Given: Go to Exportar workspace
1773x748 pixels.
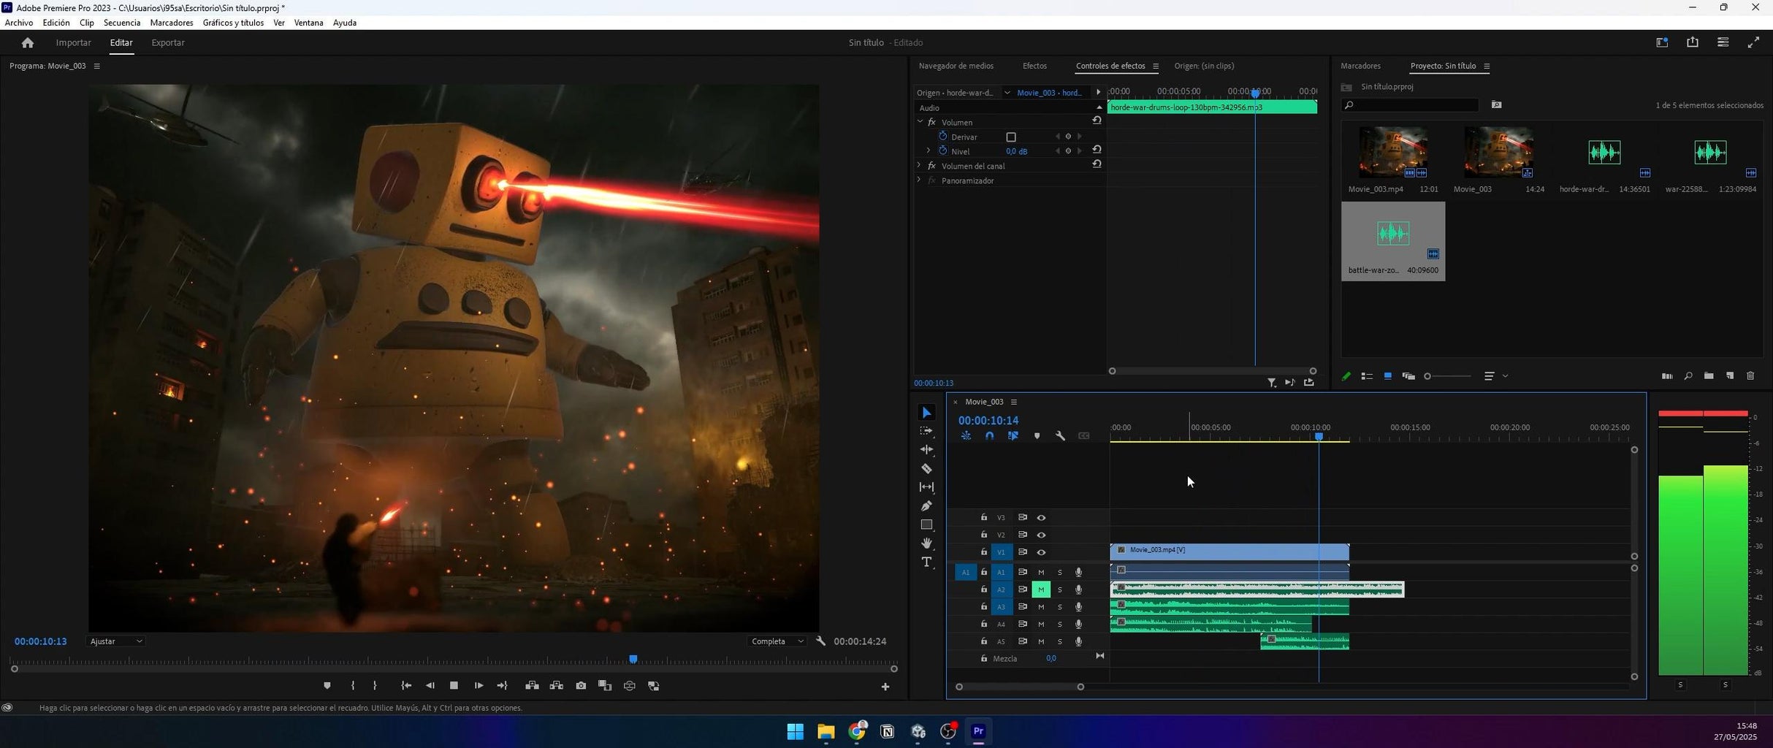Looking at the screenshot, I should [168, 42].
